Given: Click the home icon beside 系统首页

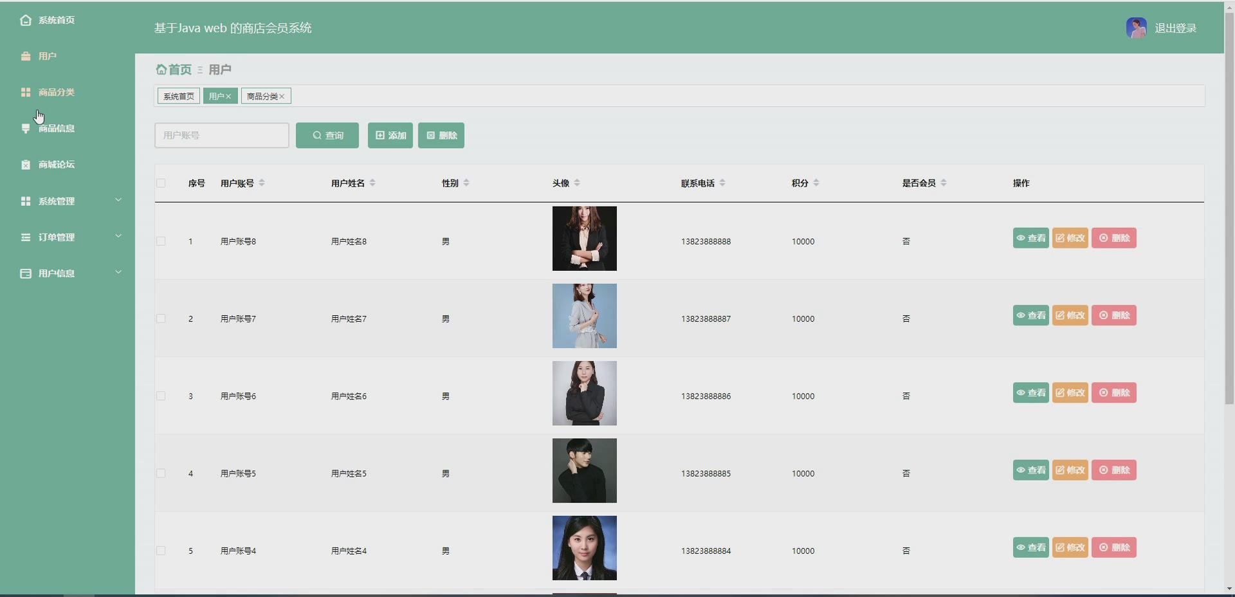Looking at the screenshot, I should [x=26, y=20].
